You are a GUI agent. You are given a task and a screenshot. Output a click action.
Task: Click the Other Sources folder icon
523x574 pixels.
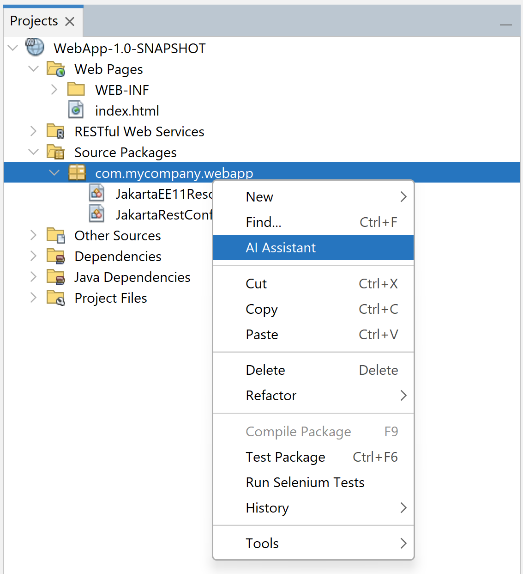56,235
